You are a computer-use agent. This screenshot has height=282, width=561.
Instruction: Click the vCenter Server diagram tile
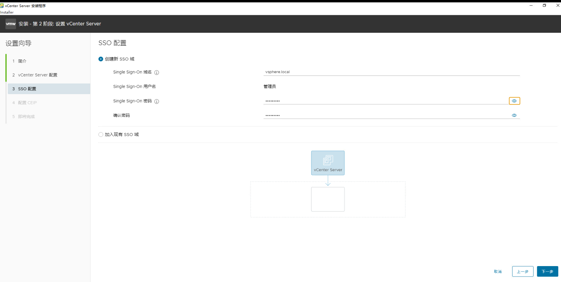(328, 163)
